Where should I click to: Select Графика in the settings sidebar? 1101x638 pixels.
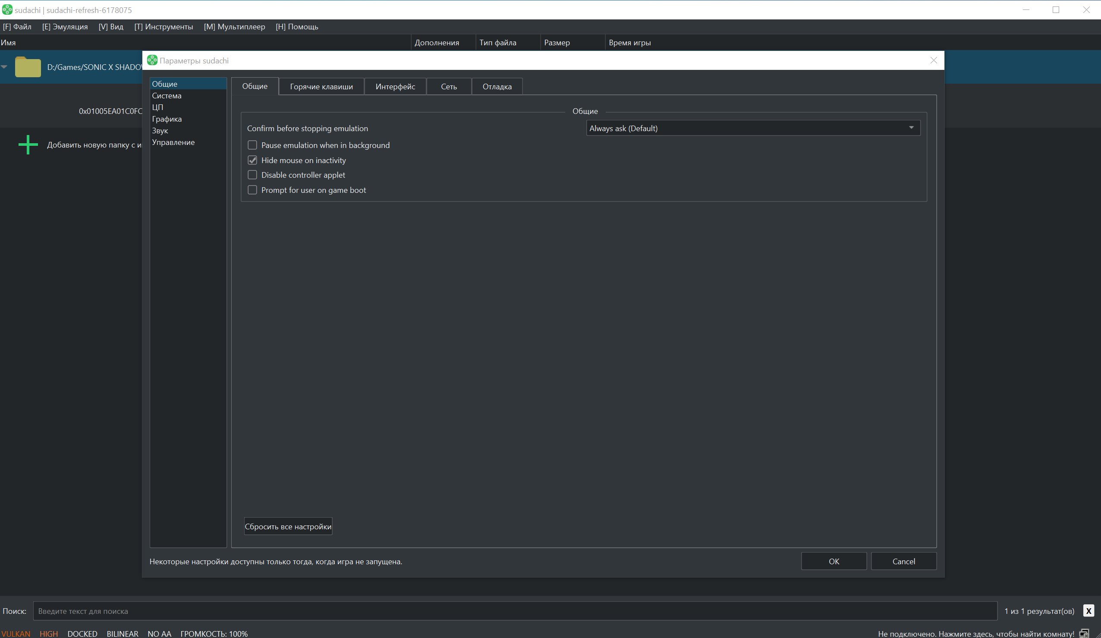188,119
